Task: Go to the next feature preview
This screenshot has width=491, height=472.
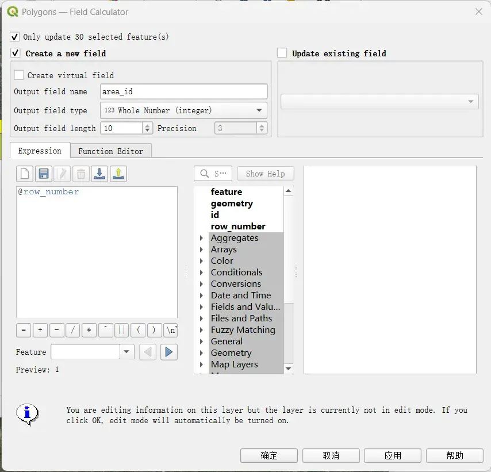Action: [169, 352]
